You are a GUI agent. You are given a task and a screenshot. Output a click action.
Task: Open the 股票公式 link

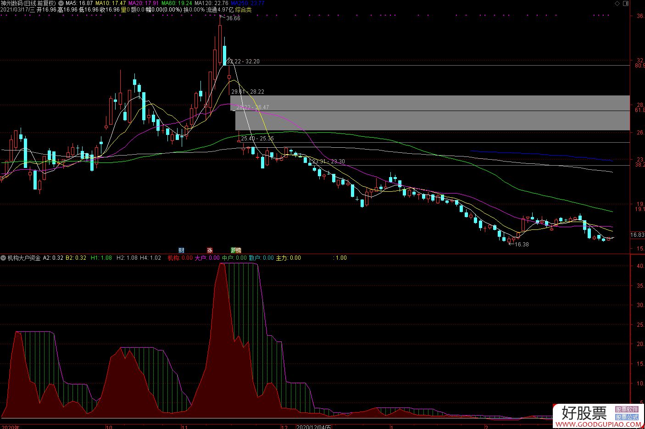pyautogui.click(x=627, y=417)
